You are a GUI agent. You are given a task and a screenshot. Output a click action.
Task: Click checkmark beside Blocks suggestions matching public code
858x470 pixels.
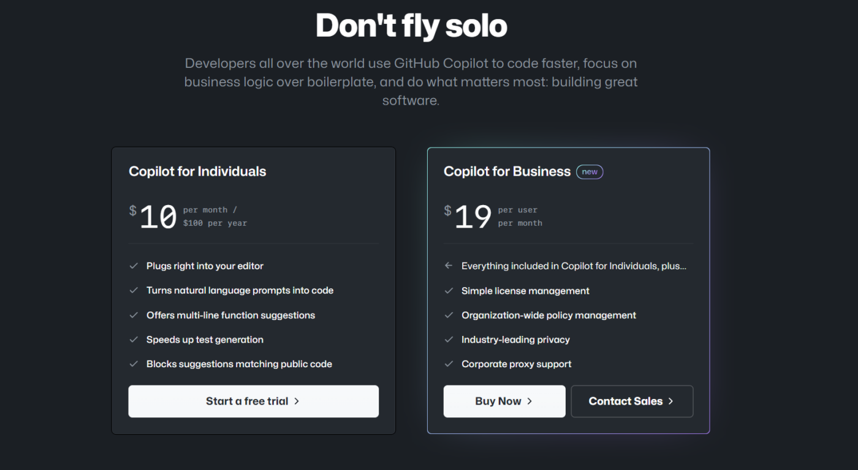tap(134, 364)
